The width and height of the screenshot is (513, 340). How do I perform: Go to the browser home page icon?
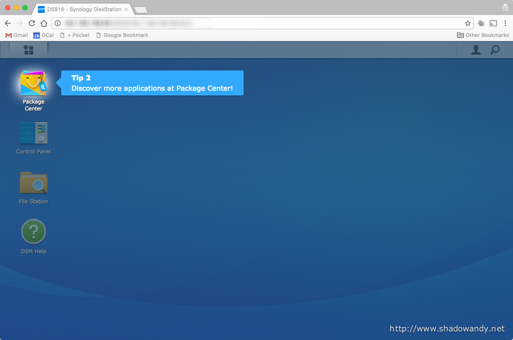pyautogui.click(x=44, y=23)
